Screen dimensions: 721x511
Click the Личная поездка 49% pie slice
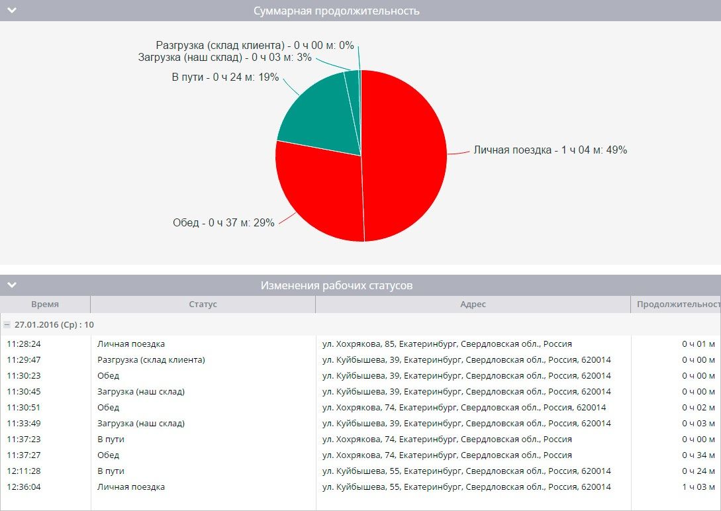405,156
